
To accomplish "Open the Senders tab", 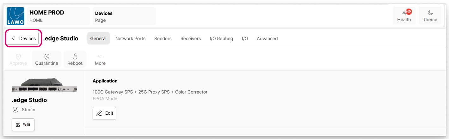I will 163,39.
